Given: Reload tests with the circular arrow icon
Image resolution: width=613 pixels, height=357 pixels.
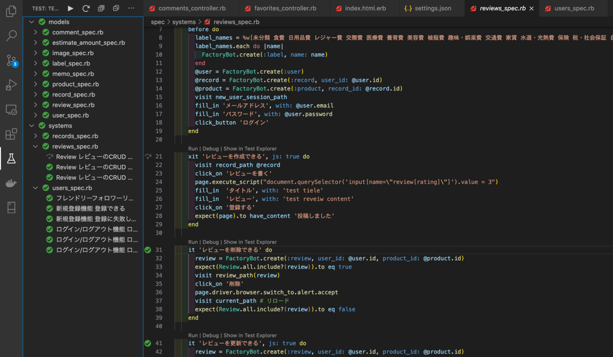Looking at the screenshot, I should pos(86,8).
